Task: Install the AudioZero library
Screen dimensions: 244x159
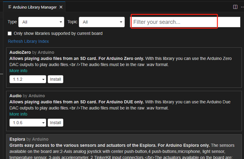Action: tap(55, 79)
